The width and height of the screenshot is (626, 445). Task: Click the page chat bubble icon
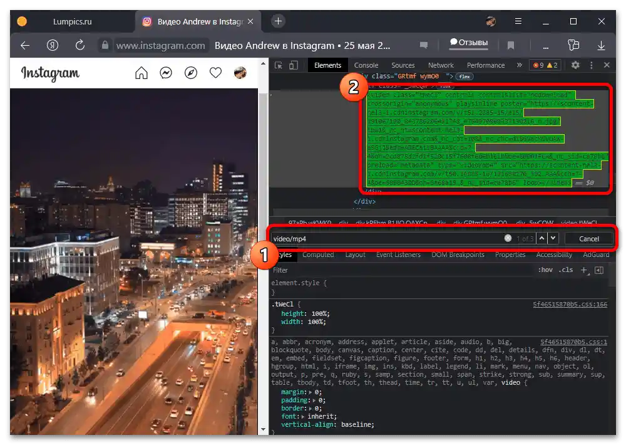[x=424, y=45]
